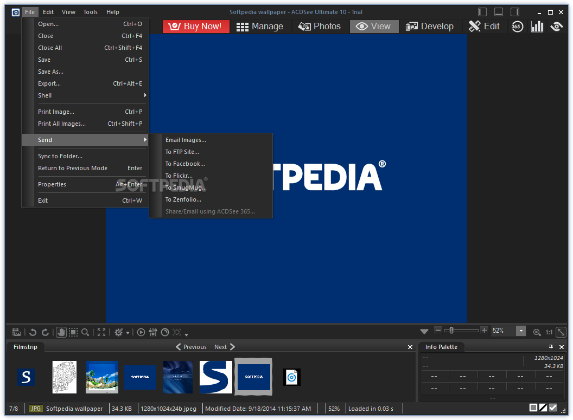The height and width of the screenshot is (420, 573).
Task: Toggle left panel layout icon in title bar
Action: click(482, 12)
